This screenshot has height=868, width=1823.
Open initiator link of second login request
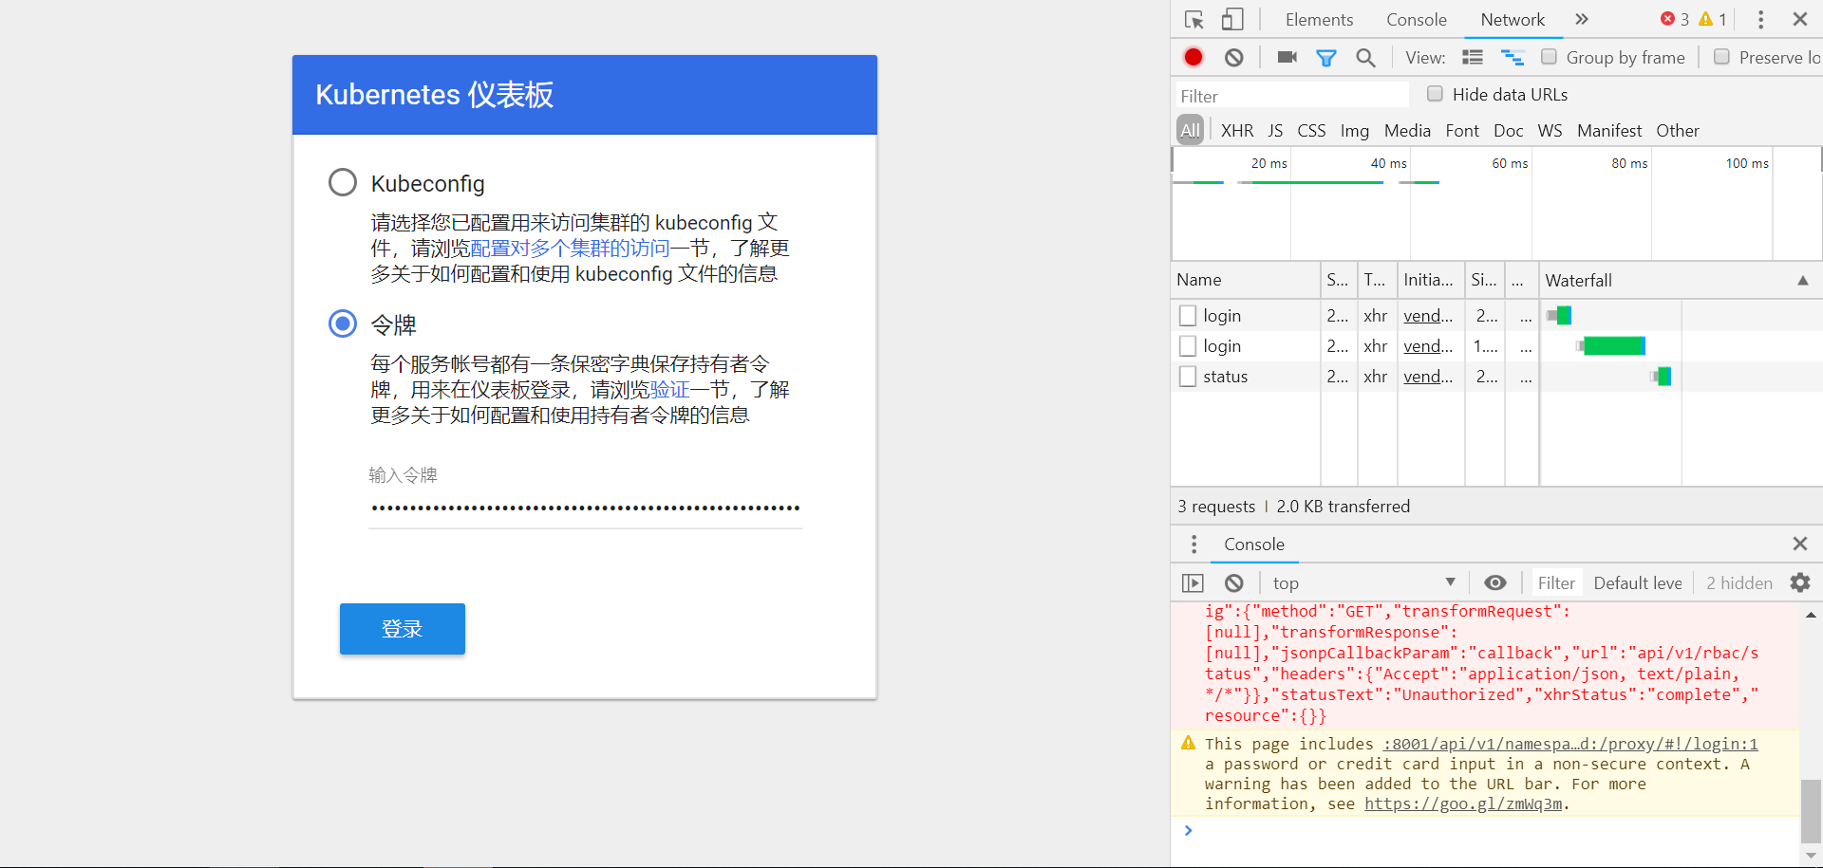click(1428, 346)
